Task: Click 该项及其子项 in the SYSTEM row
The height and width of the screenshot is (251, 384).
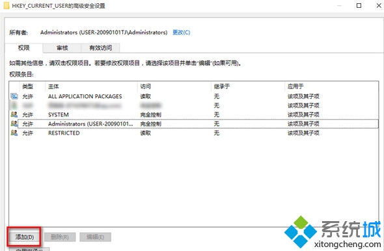Action: [303, 114]
